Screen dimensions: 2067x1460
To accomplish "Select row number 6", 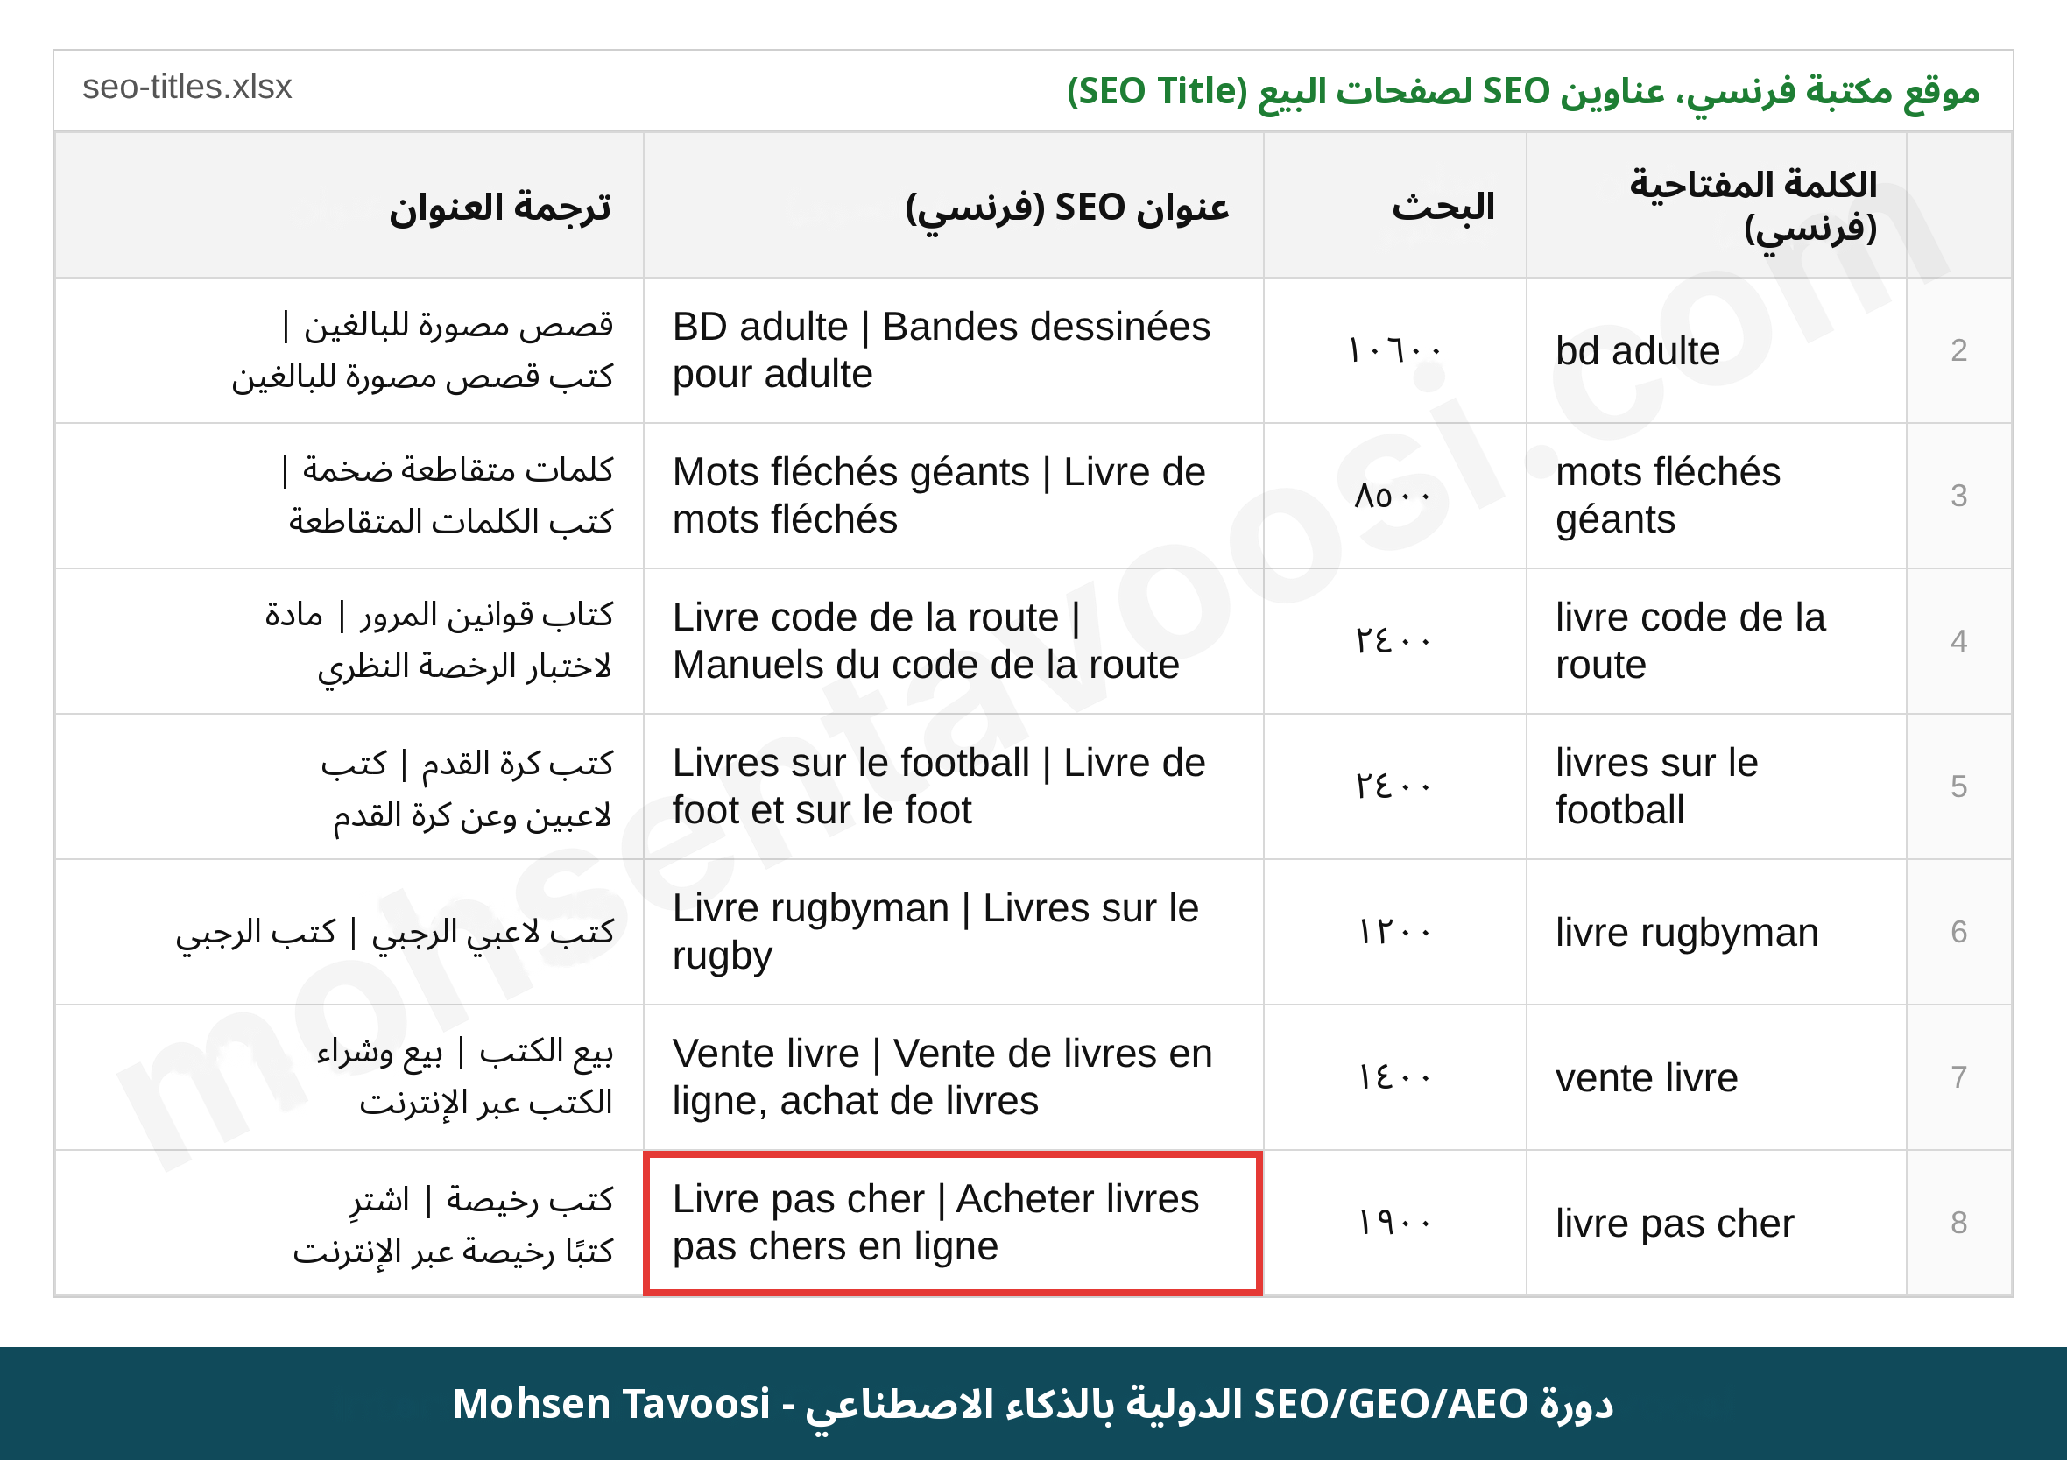I will pos(1959,932).
